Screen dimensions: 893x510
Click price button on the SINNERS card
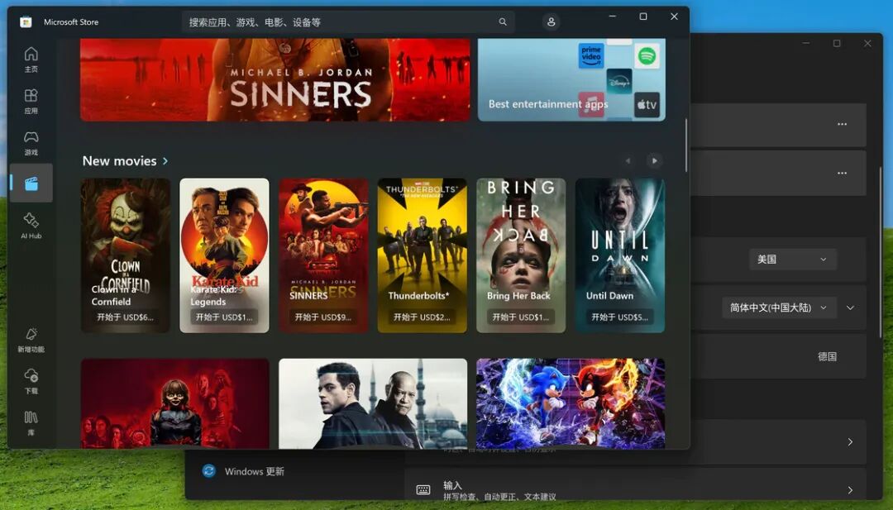(323, 317)
